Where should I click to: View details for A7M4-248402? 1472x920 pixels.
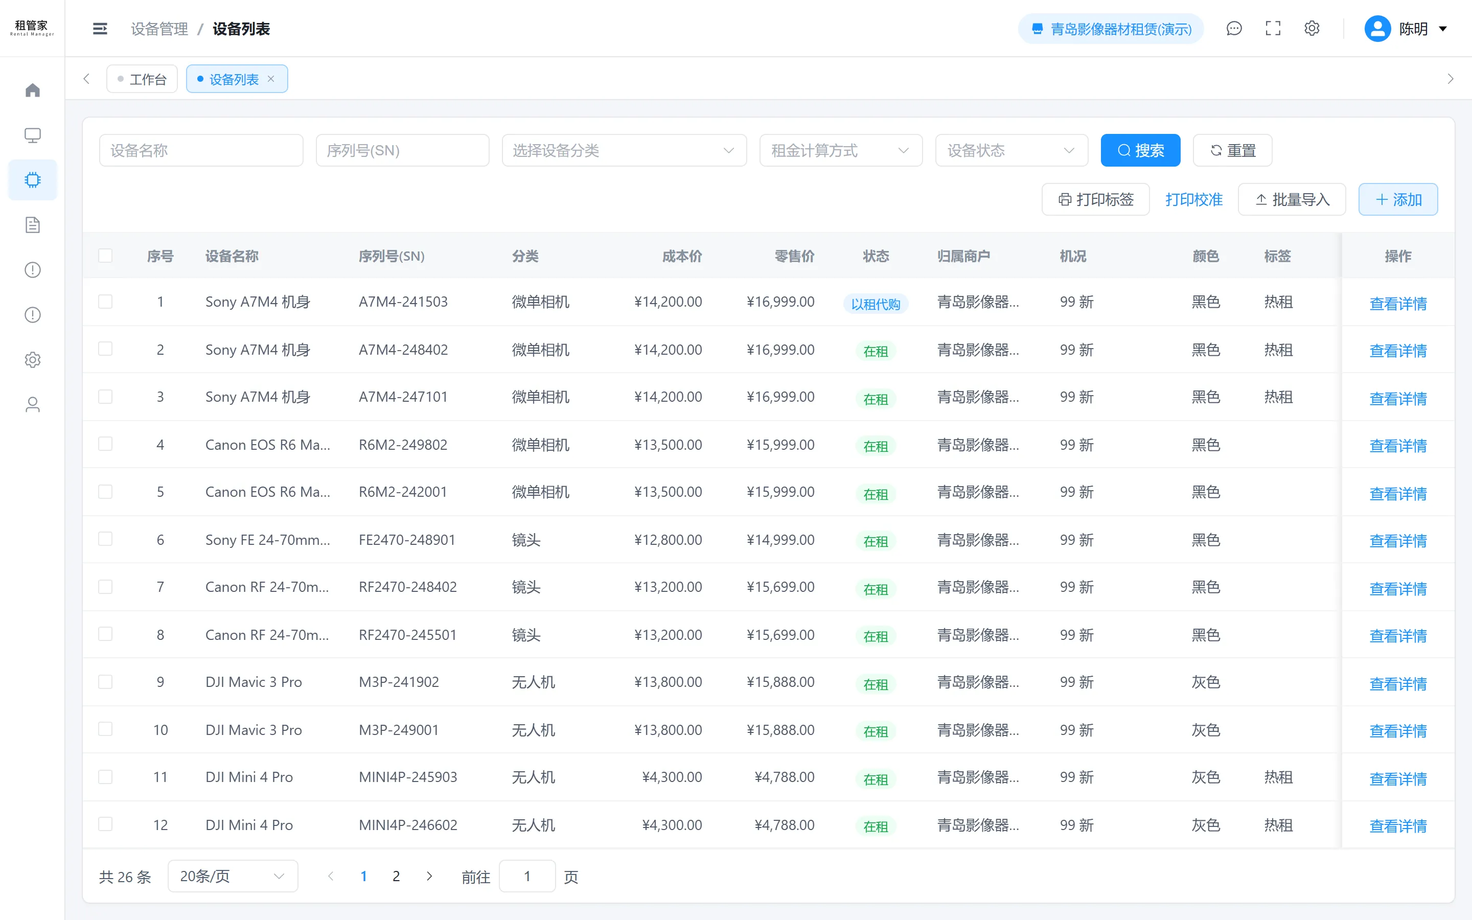pyautogui.click(x=1398, y=351)
